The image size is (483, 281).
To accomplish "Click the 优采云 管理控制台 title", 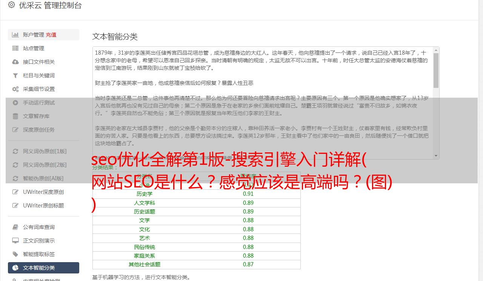I will pos(50,5).
